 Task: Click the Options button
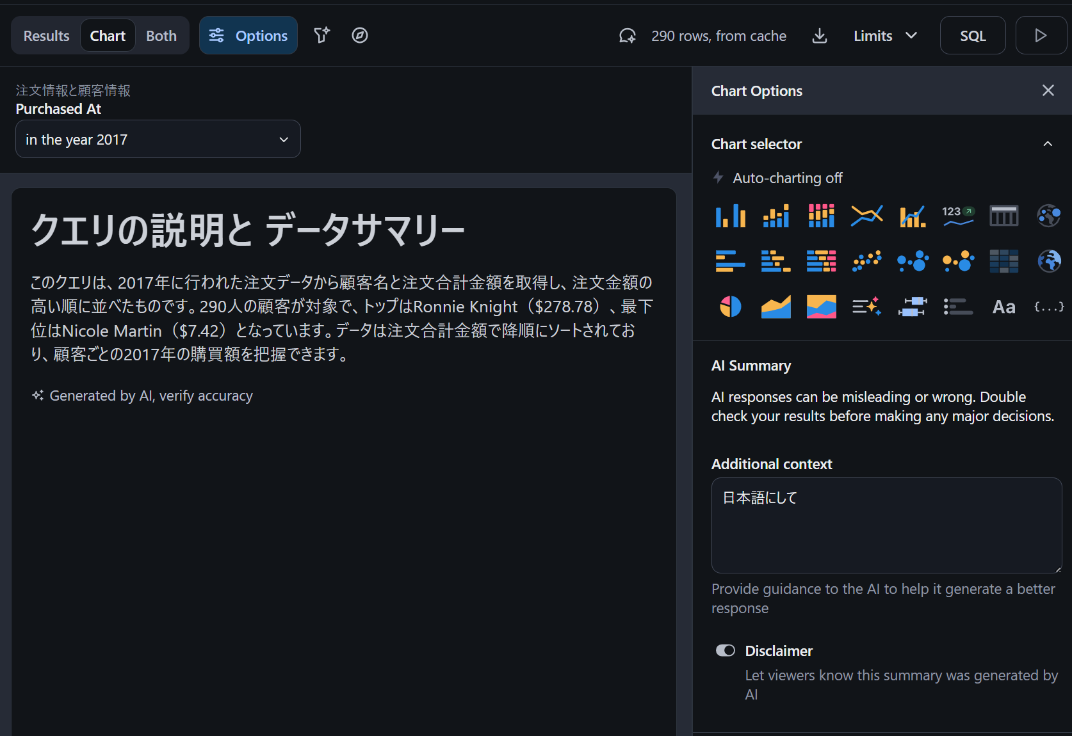248,36
